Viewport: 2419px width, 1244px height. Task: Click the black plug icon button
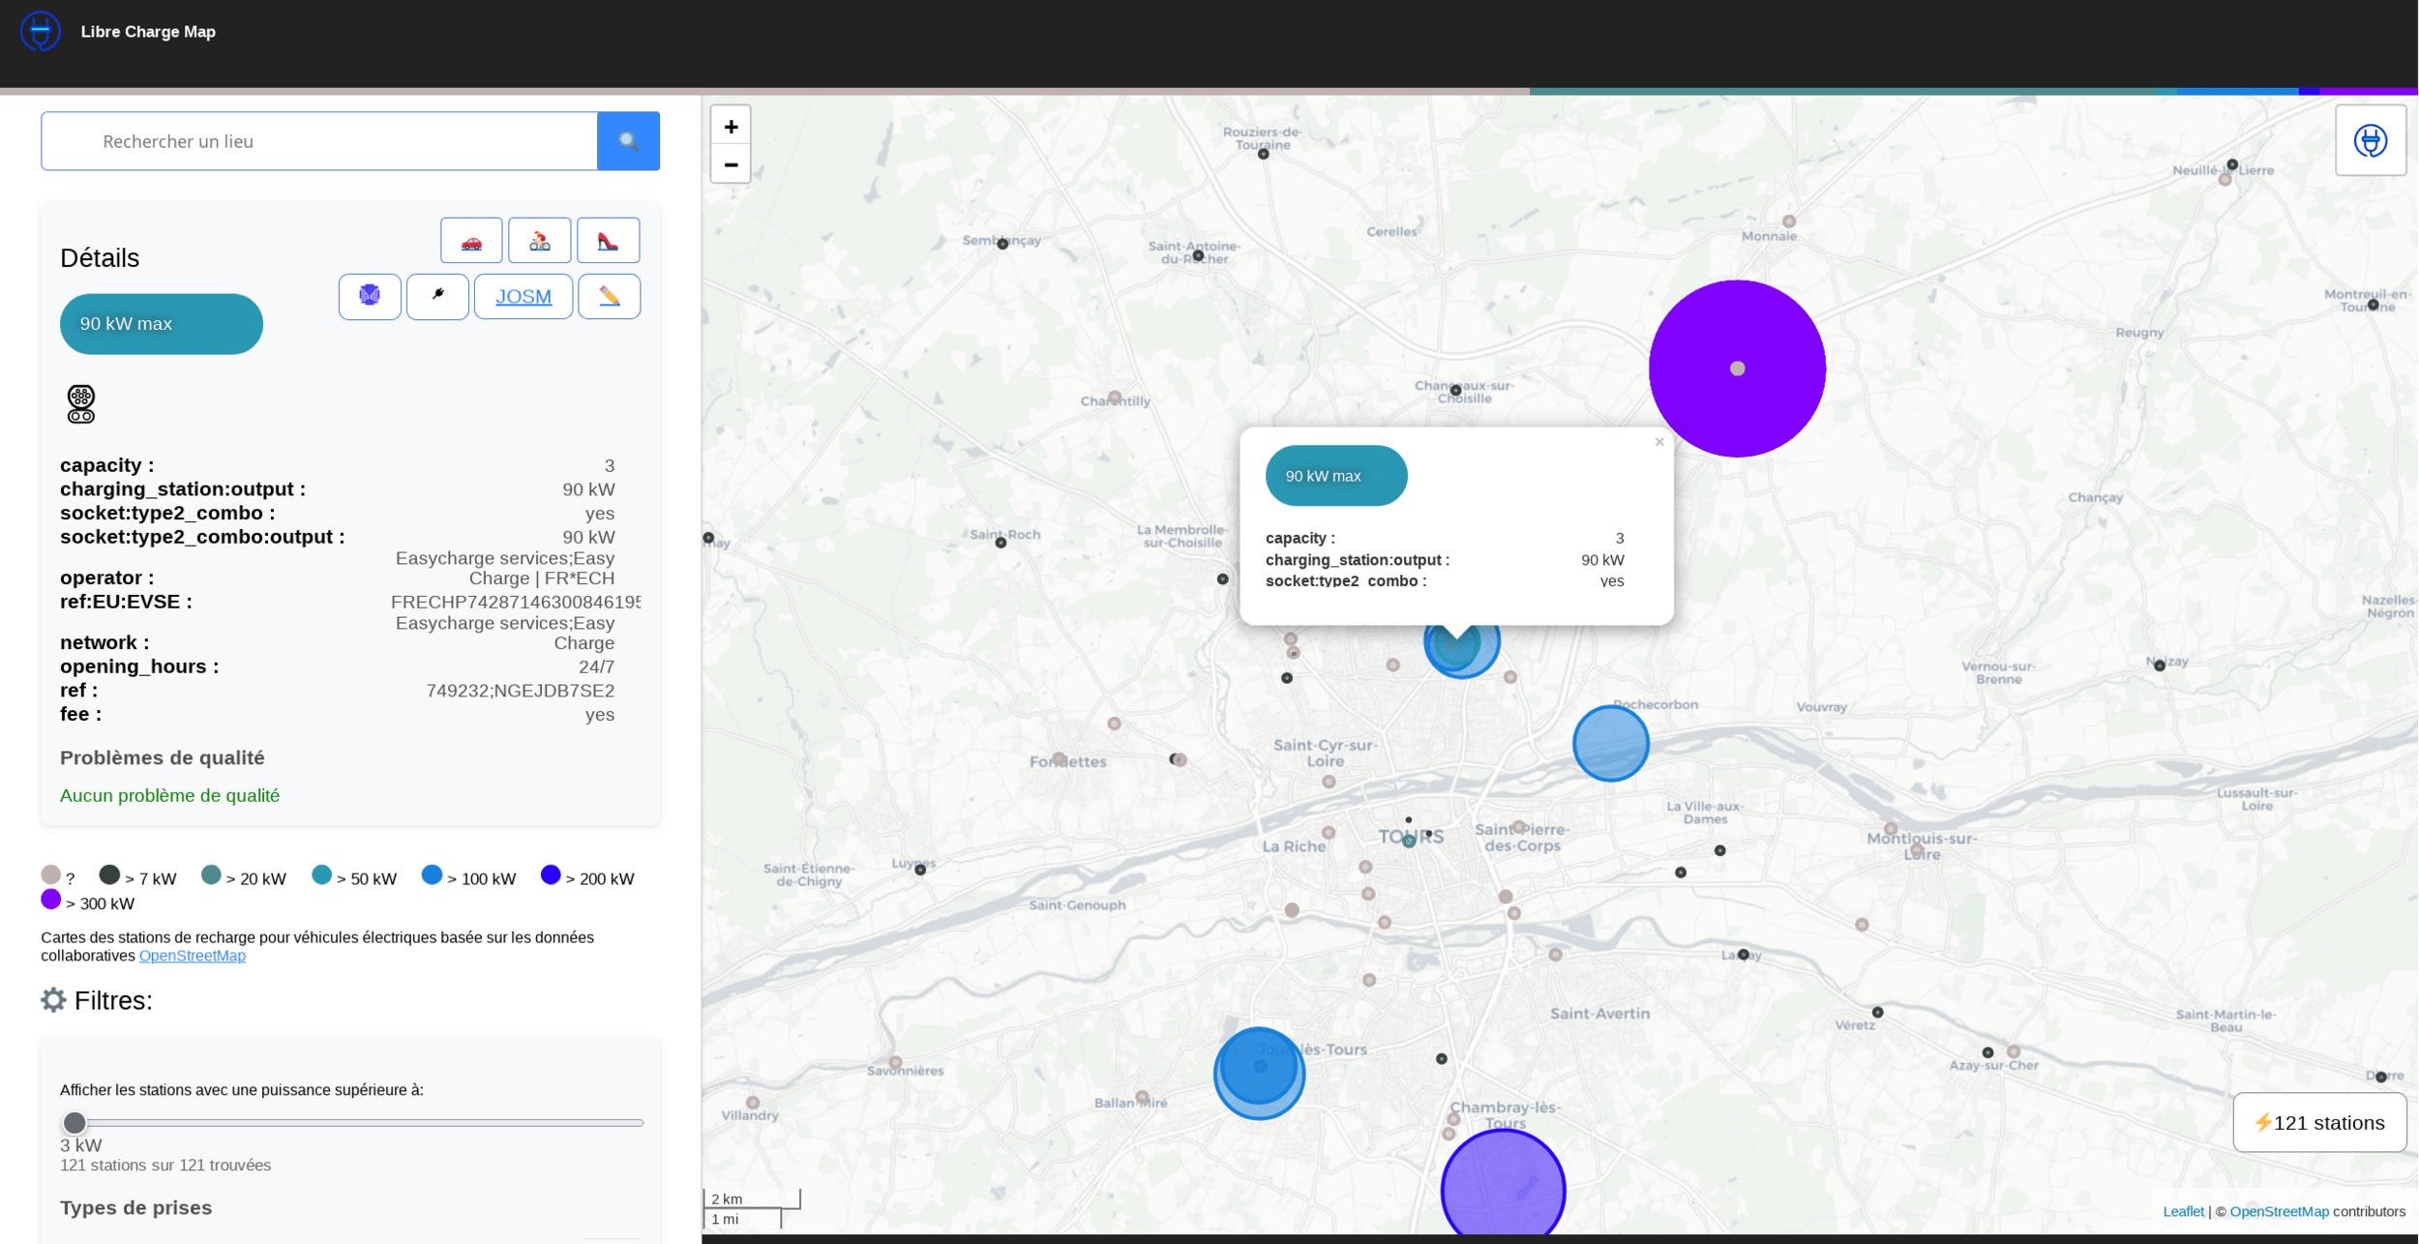[x=437, y=296]
